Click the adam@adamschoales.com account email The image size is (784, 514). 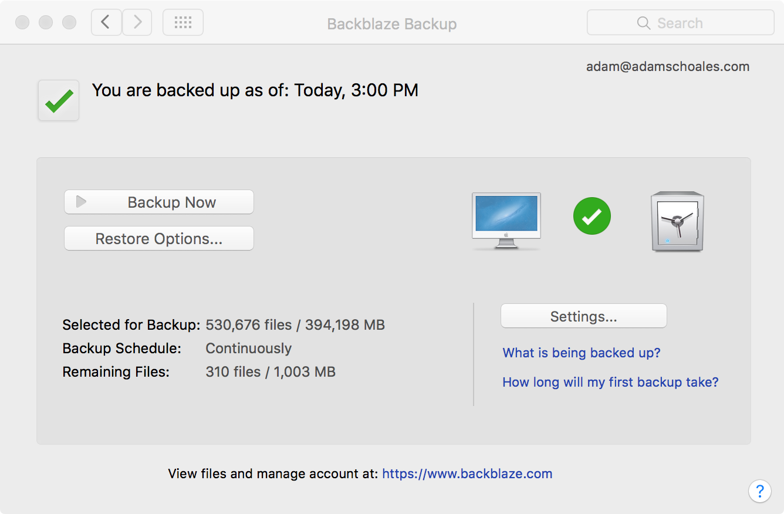tap(668, 66)
